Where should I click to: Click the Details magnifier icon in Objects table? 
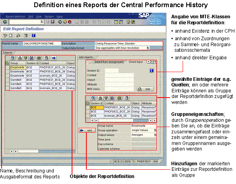(13, 58)
